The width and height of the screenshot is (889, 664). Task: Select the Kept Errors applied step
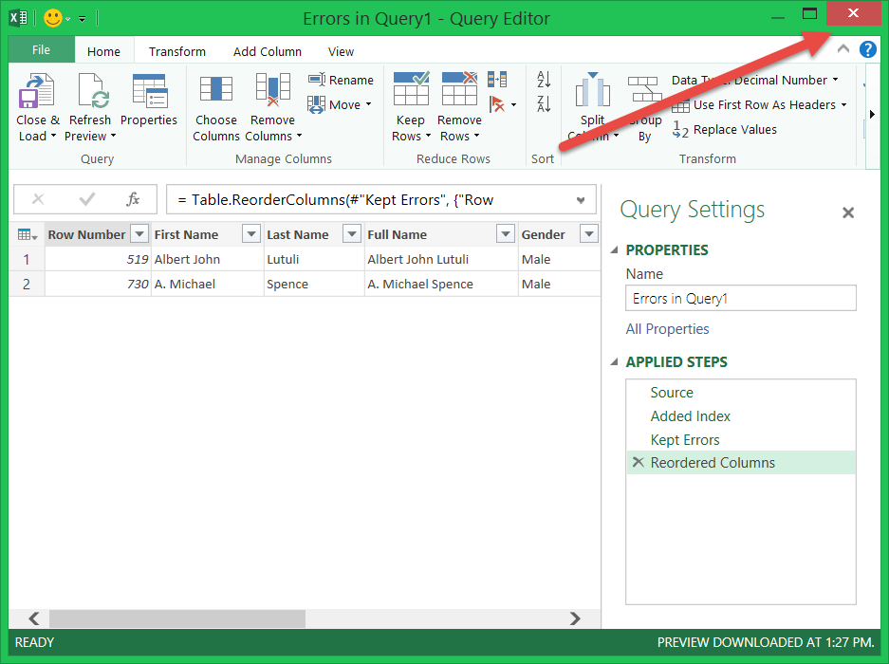point(684,440)
